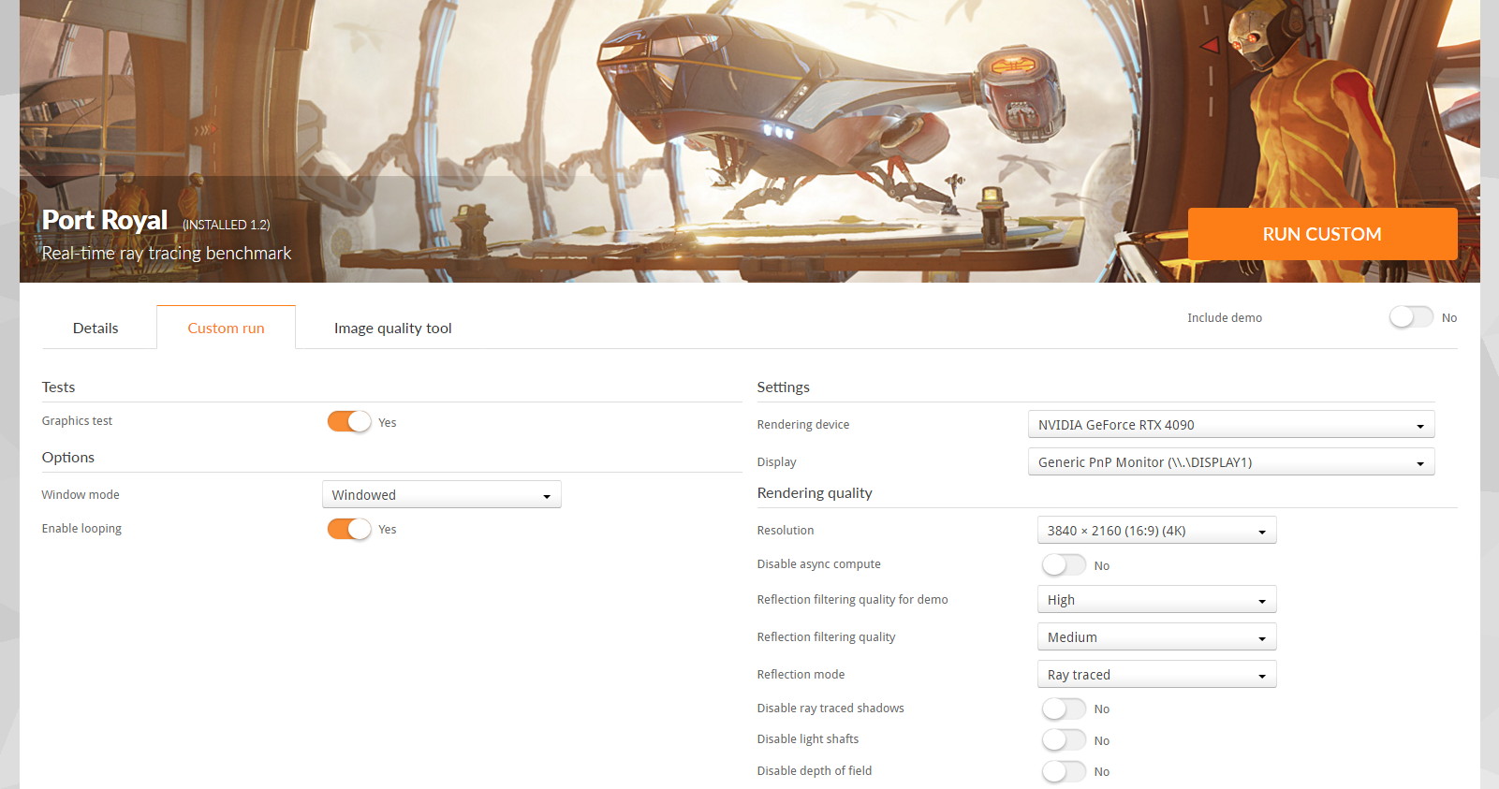Click the Disable depth of field label
The width and height of the screenshot is (1499, 789).
[815, 771]
